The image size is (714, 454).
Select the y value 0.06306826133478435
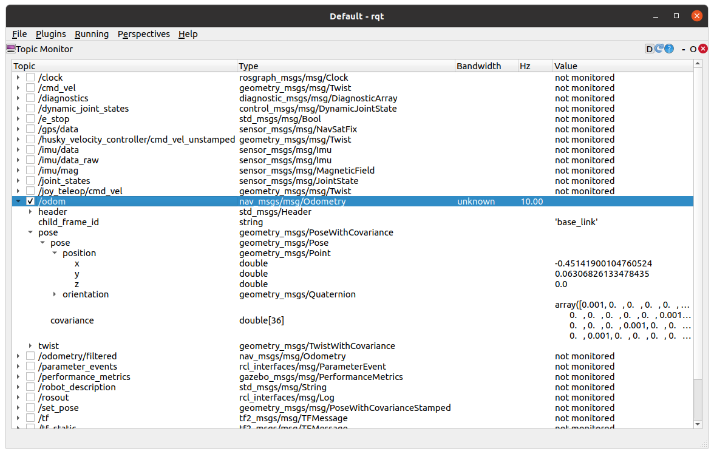point(602,274)
